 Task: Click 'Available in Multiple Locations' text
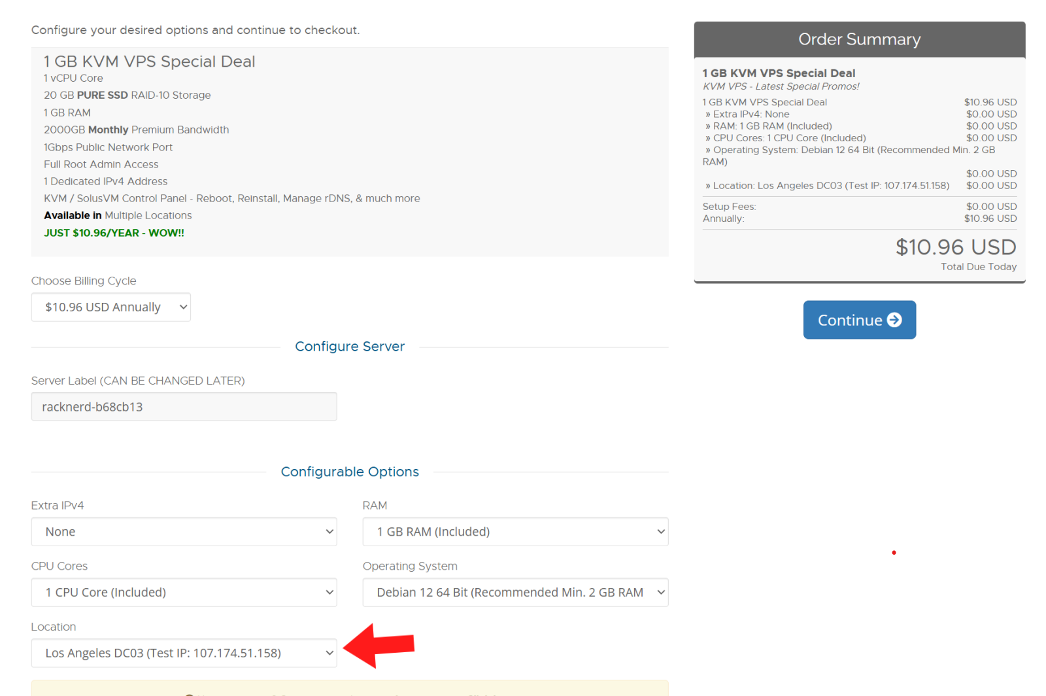pos(118,215)
